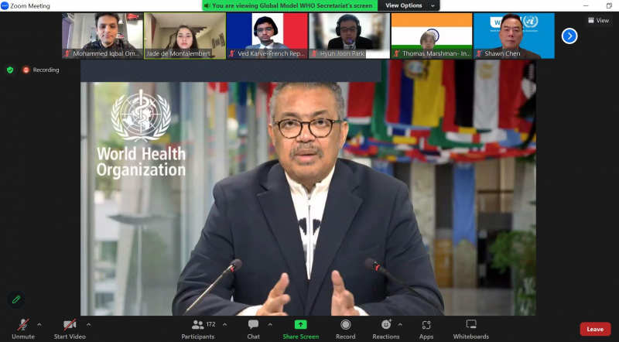Leave the meeting
Image resolution: width=619 pixels, height=342 pixels.
[x=594, y=329]
